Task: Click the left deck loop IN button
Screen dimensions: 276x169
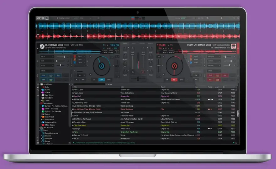Action: click(x=77, y=80)
